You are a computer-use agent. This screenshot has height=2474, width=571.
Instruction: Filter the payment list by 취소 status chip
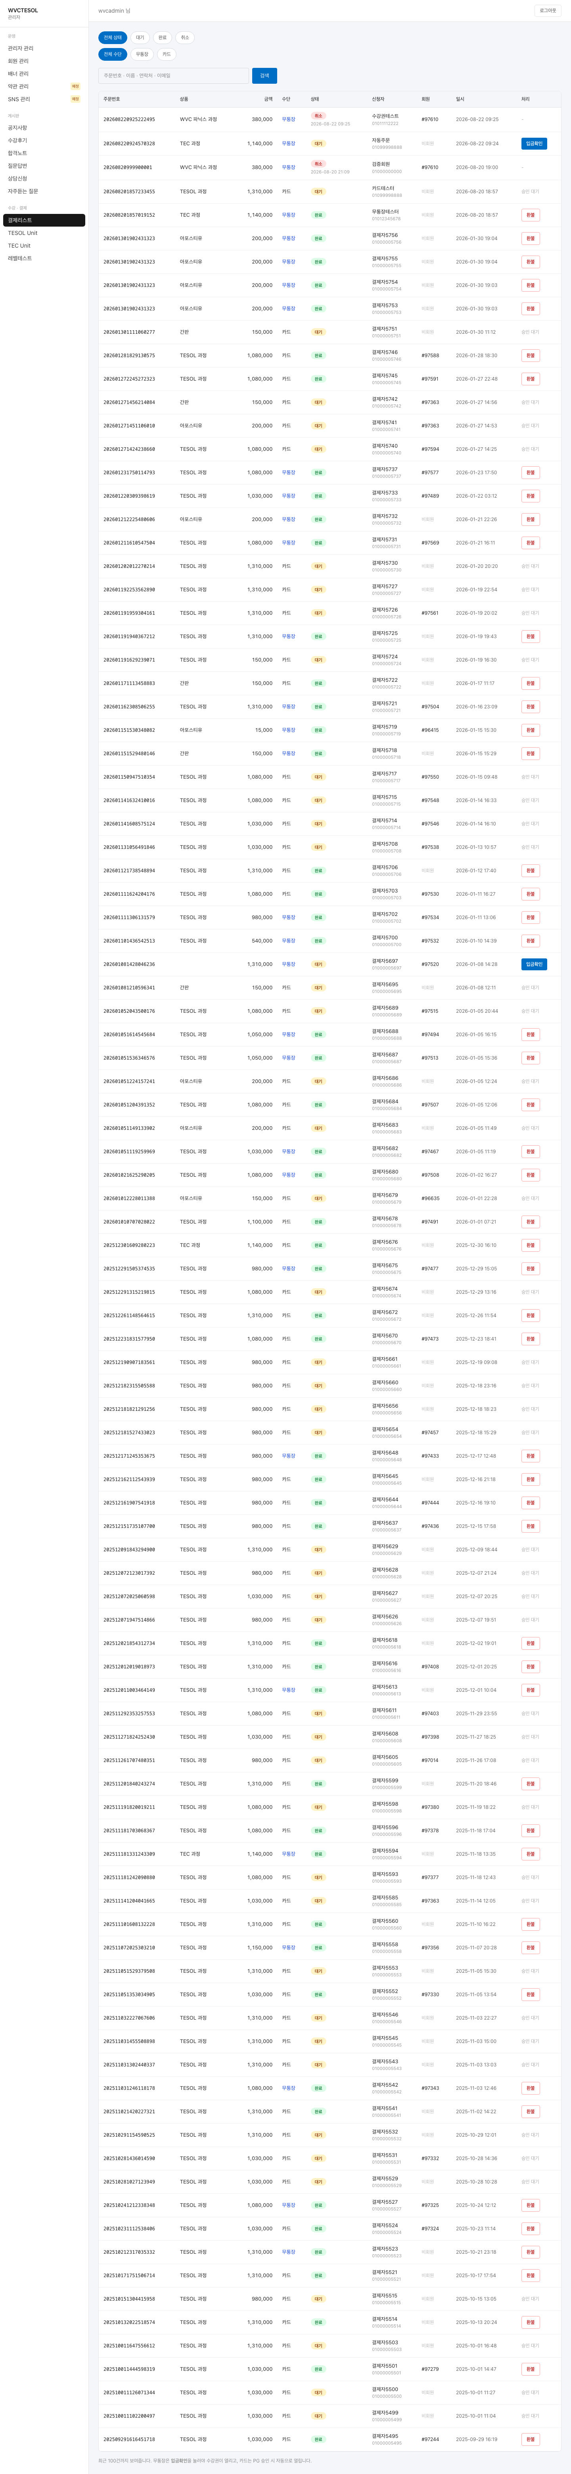pos(185,37)
